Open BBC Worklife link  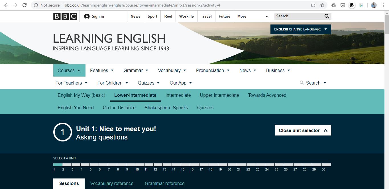186,16
